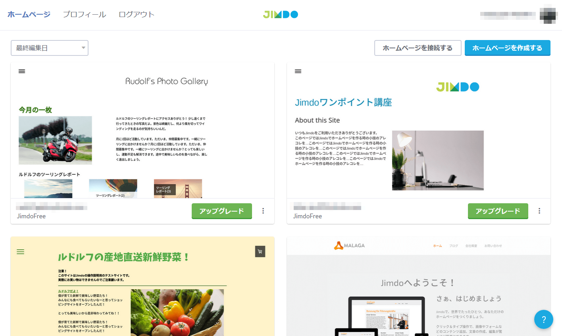Viewport: 562px width, 336px height.
Task: Open hamburger menu on Jimdoワンポイント講座 card
Action: point(298,71)
